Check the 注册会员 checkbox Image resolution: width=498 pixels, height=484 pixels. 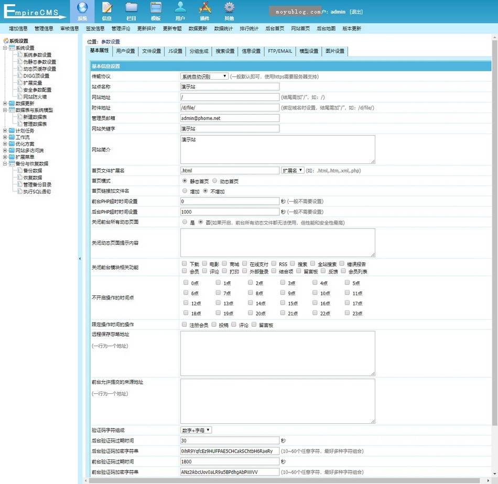coord(184,324)
